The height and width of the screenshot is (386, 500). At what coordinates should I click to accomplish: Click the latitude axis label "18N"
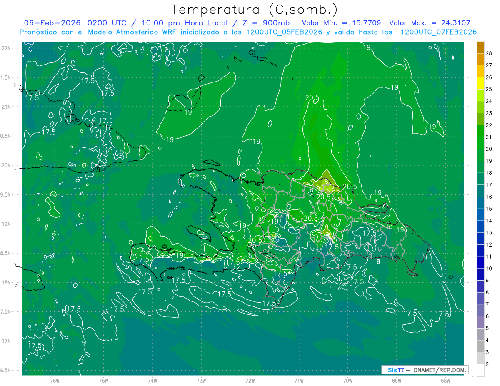pos(6,282)
